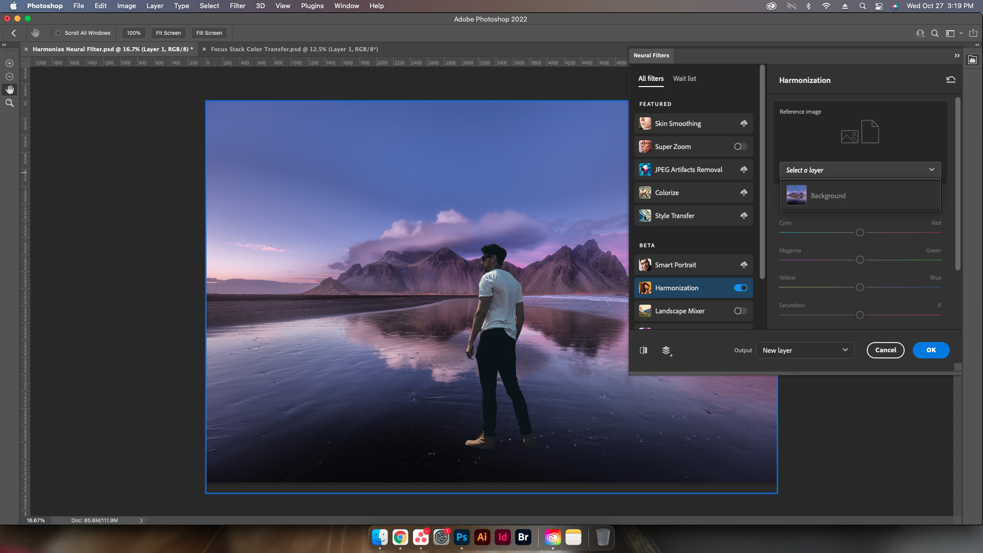Image resolution: width=983 pixels, height=553 pixels.
Task: Expand status bar info arrow
Action: 141,520
